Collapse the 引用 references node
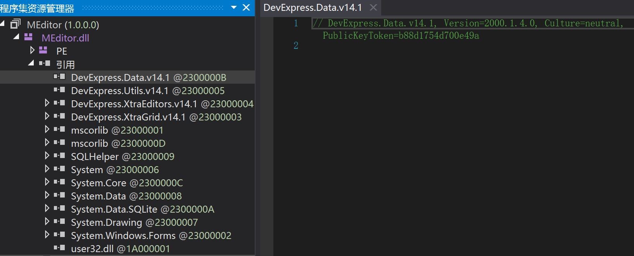This screenshot has width=634, height=256. [x=31, y=63]
